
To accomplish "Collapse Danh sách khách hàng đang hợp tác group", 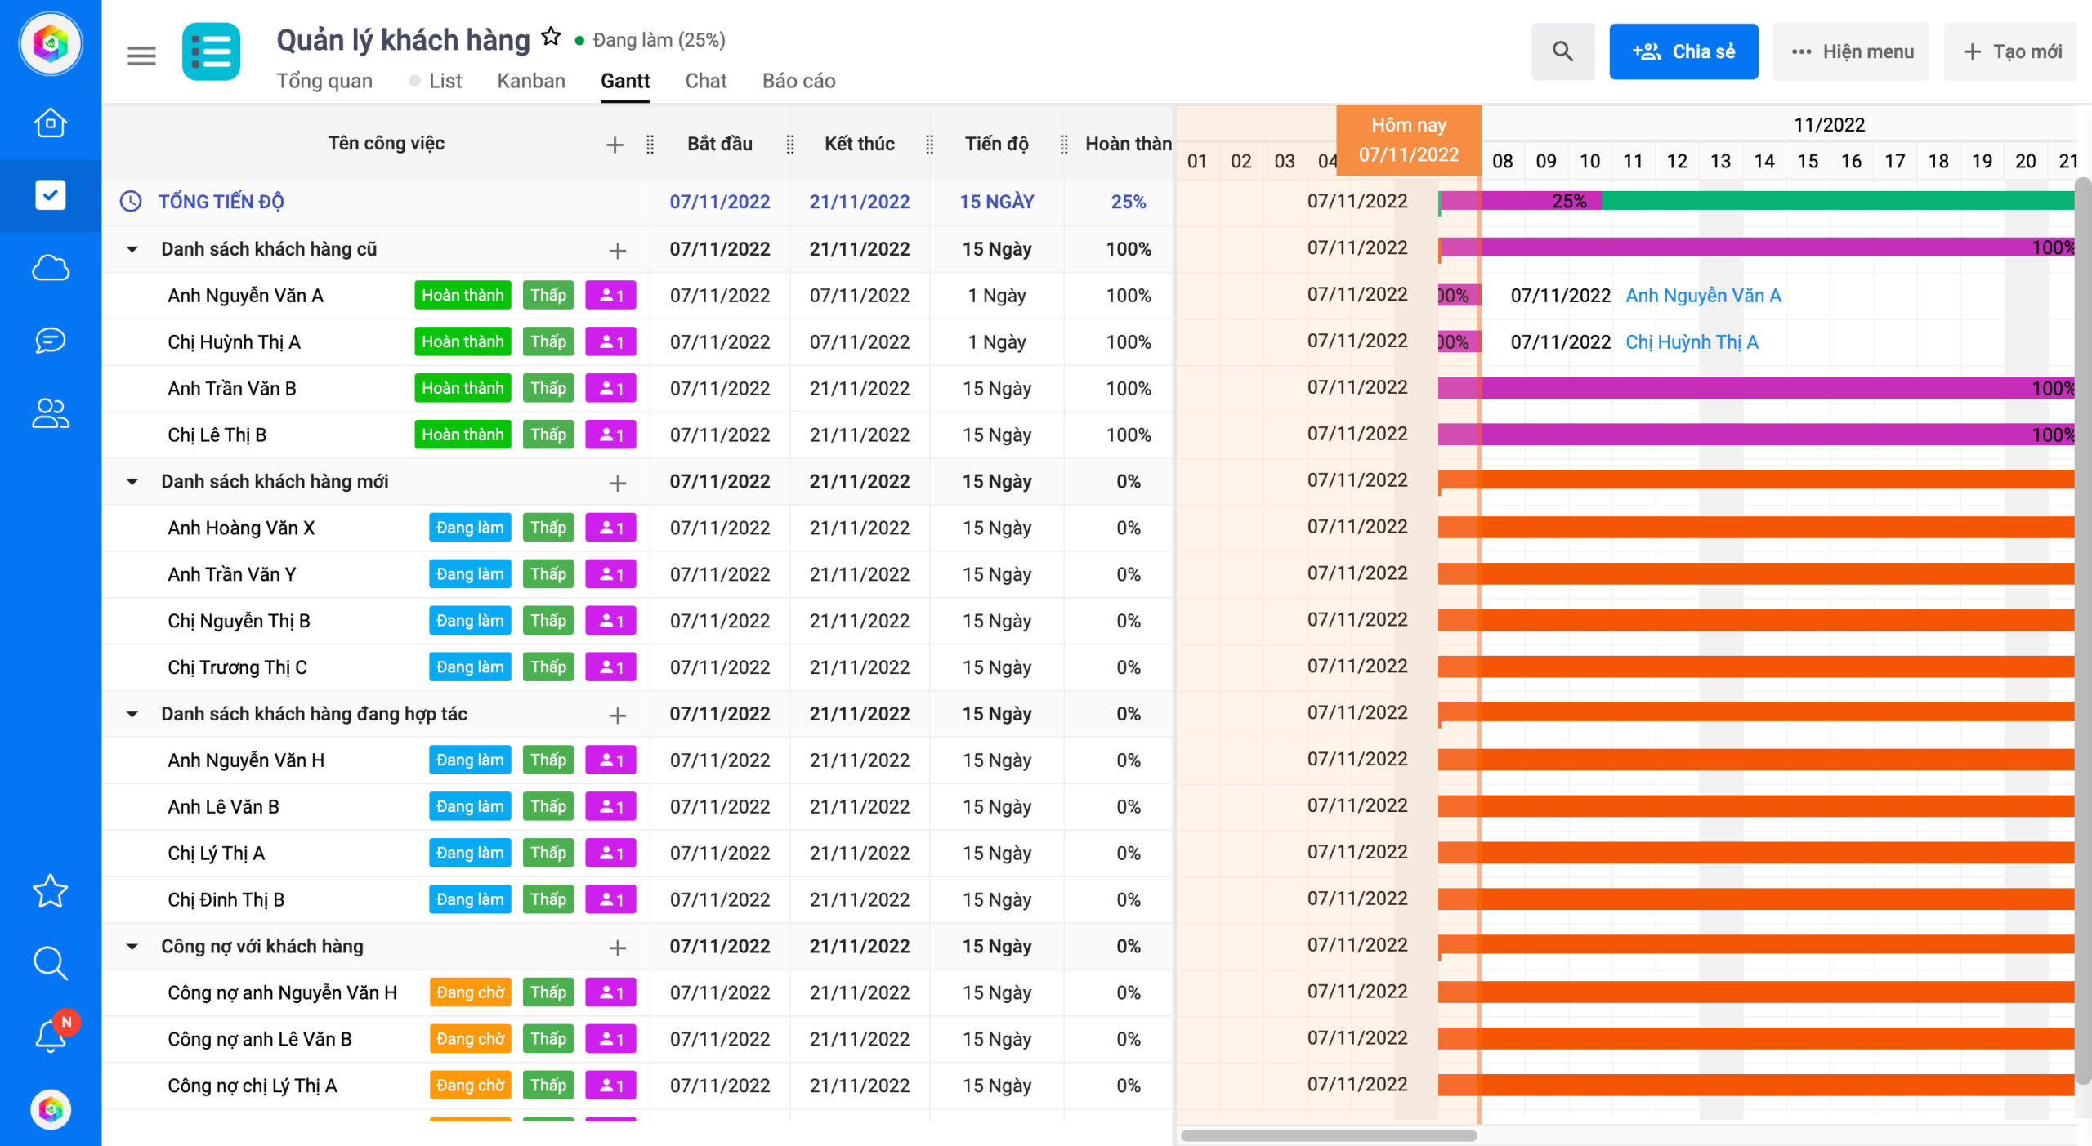I will click(x=132, y=714).
